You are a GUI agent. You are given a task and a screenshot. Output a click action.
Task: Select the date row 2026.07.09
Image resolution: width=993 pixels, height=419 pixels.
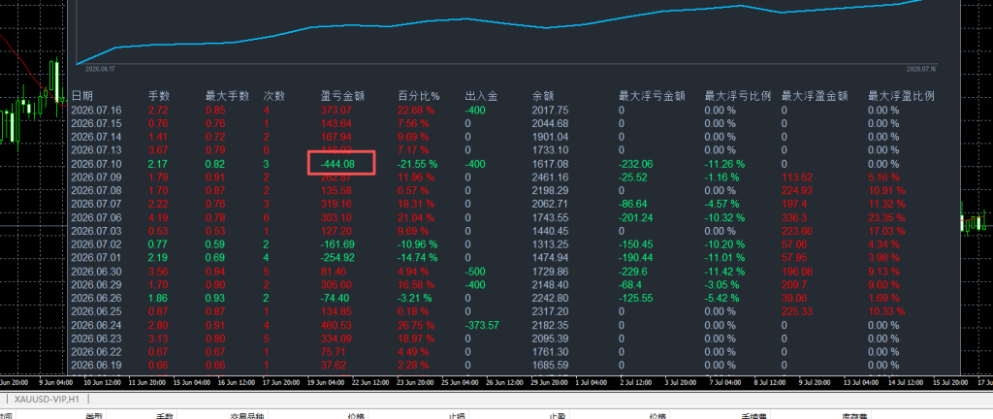click(x=96, y=177)
